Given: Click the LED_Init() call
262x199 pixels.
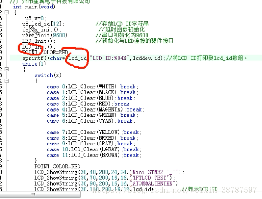Looking at the screenshot, I should pyautogui.click(x=39, y=41).
